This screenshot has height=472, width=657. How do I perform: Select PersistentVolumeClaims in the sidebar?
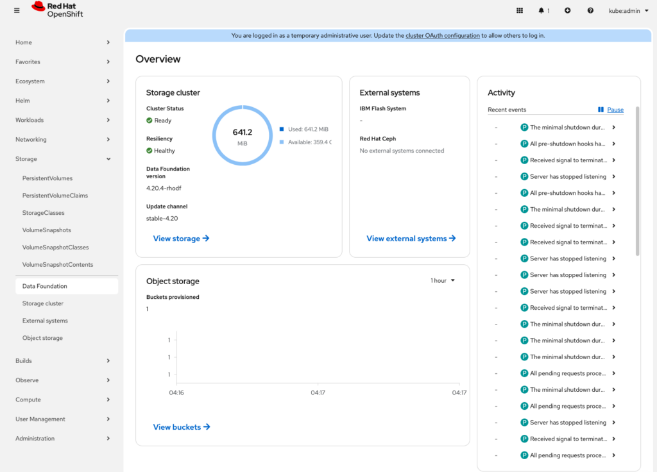tap(55, 196)
